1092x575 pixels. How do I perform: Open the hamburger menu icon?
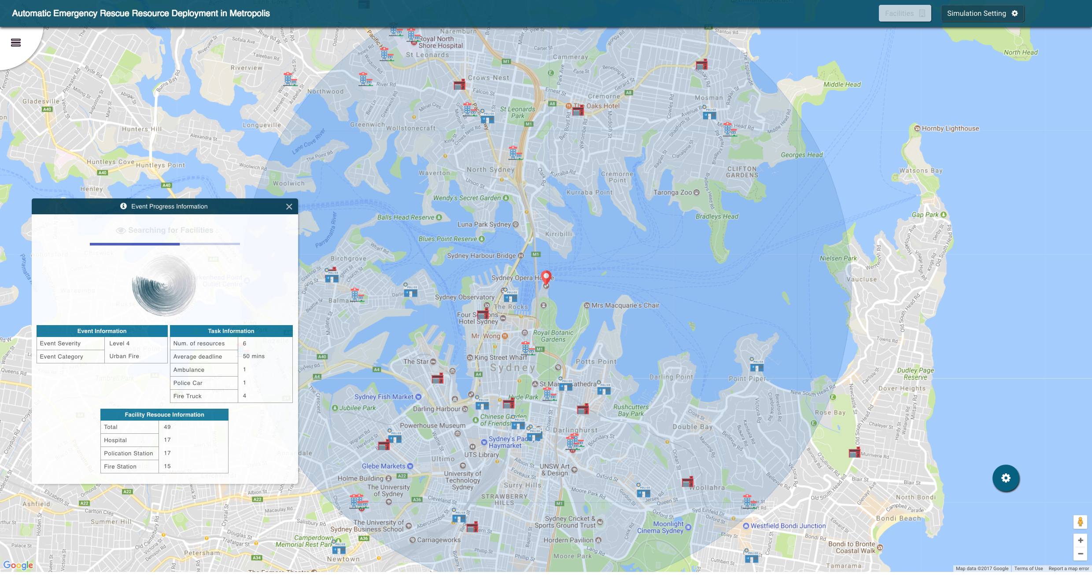click(16, 43)
